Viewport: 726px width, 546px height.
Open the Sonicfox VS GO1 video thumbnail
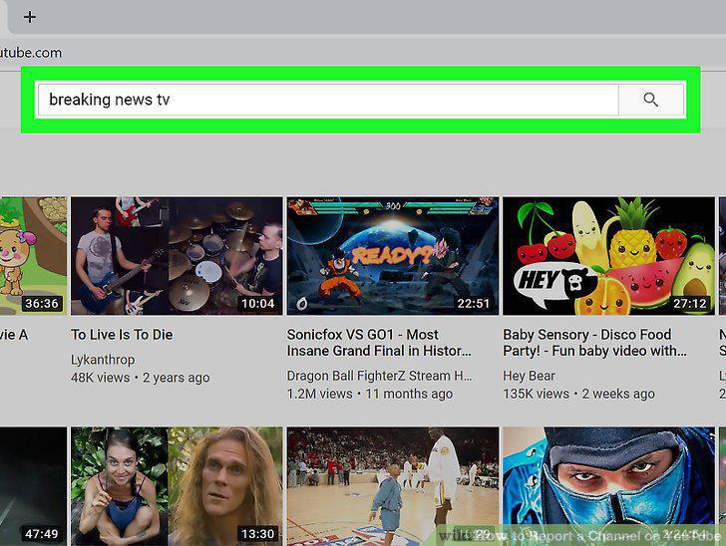393,256
